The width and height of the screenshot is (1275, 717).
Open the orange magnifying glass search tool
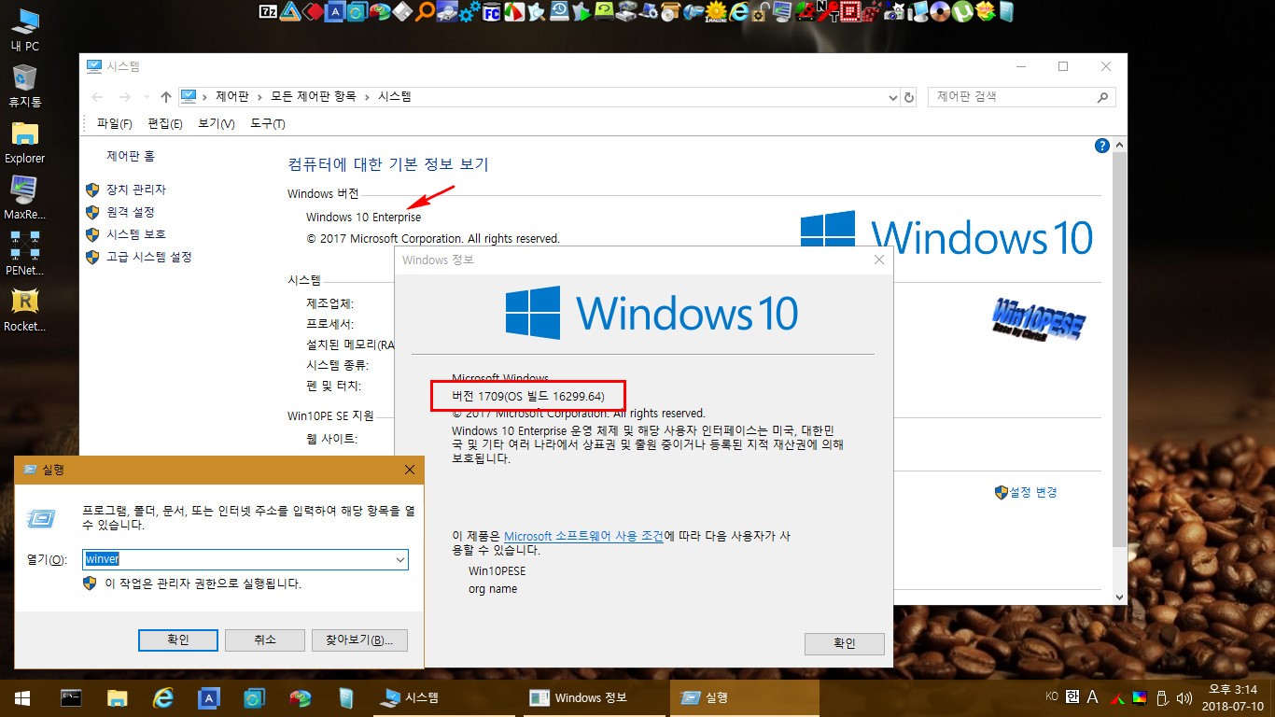click(425, 11)
